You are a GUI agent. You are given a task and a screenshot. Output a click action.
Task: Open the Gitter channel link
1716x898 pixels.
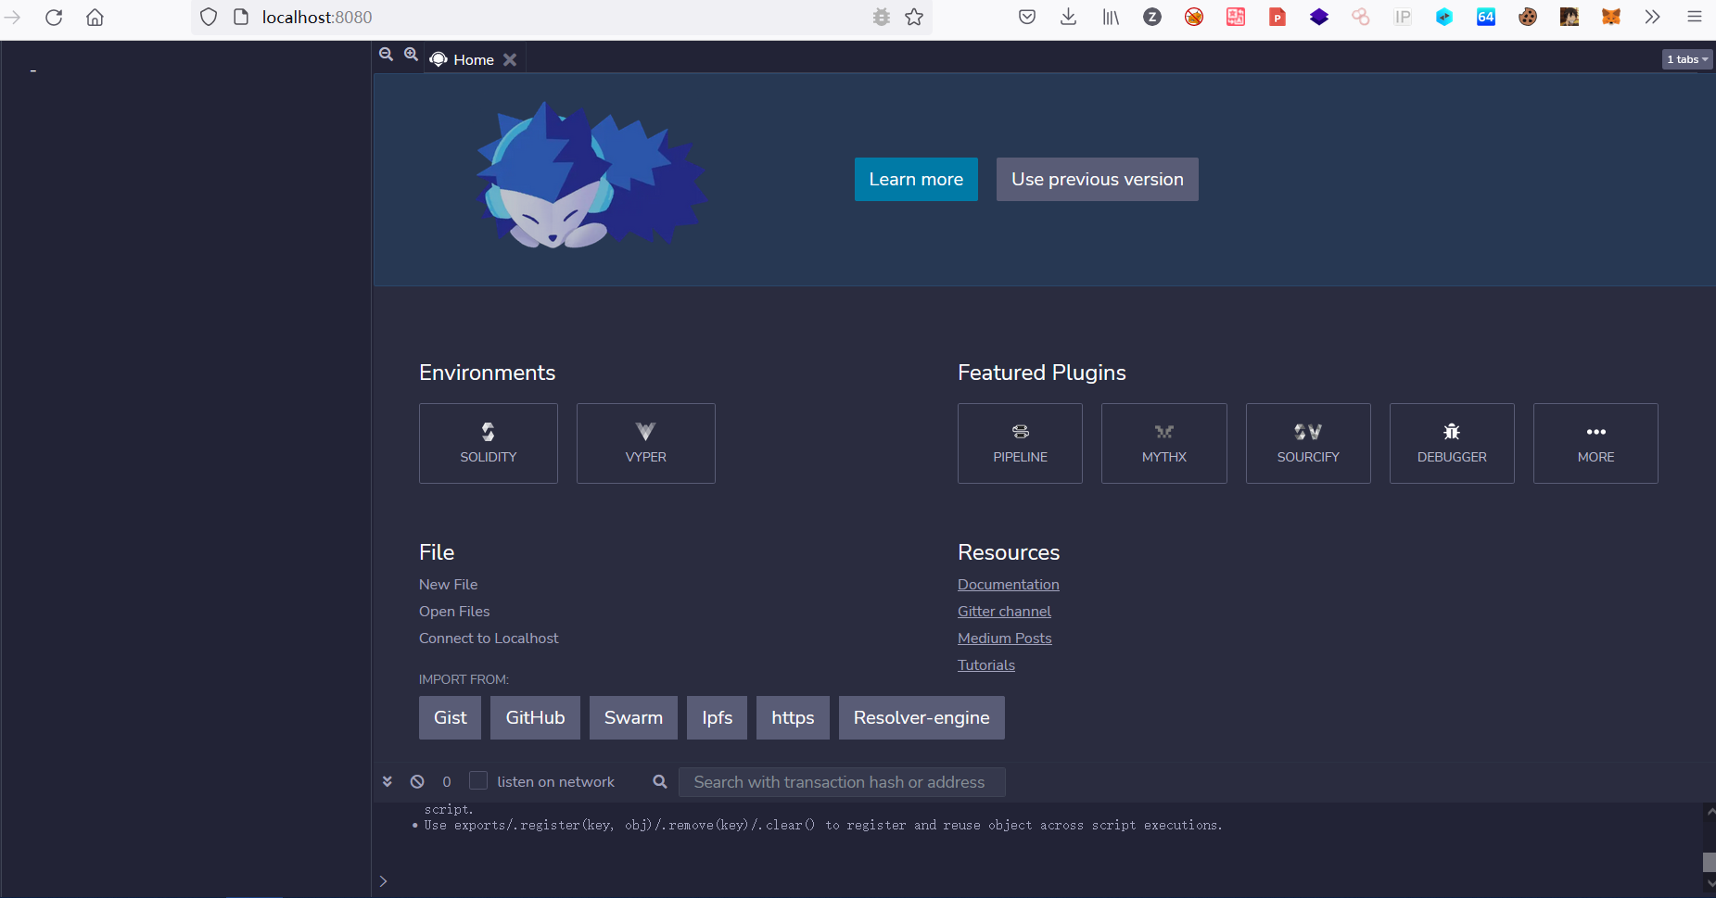(1004, 612)
